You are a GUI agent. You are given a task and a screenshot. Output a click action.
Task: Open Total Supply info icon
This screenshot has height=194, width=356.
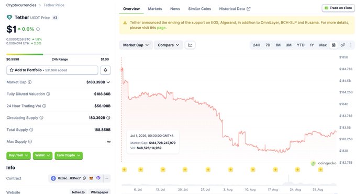pos(31,130)
